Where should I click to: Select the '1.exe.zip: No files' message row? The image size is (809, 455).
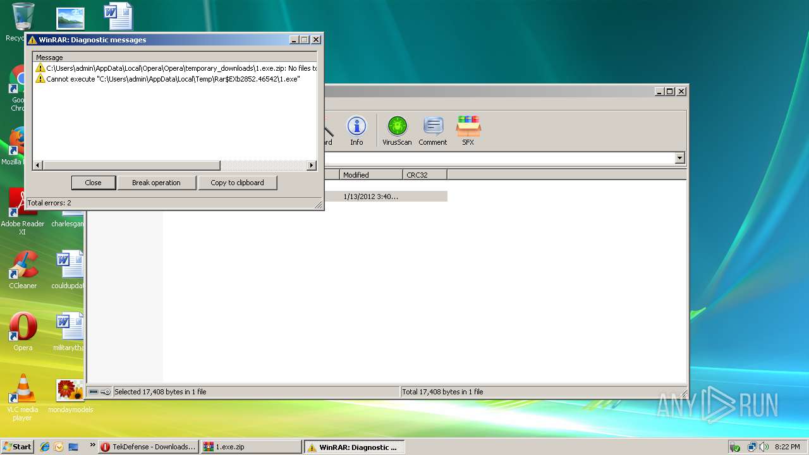[x=175, y=68]
